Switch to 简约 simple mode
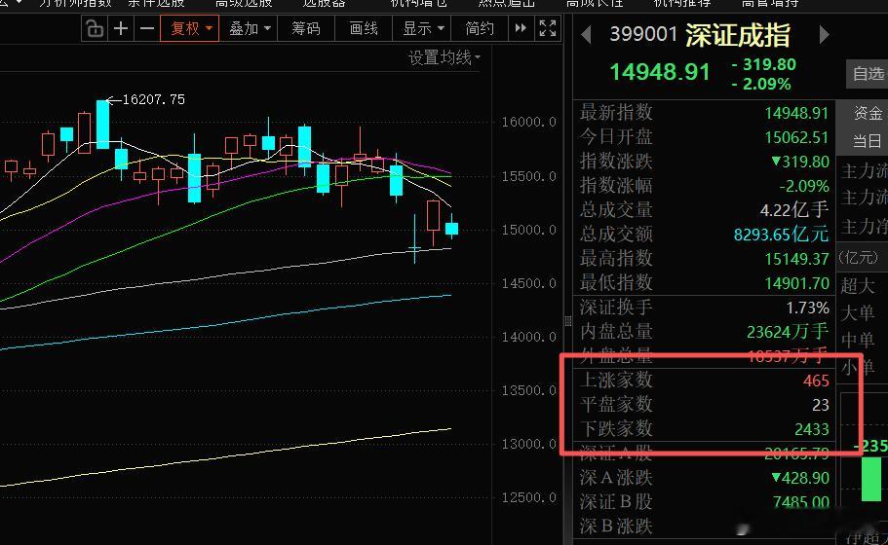The width and height of the screenshot is (888, 545). (x=480, y=28)
